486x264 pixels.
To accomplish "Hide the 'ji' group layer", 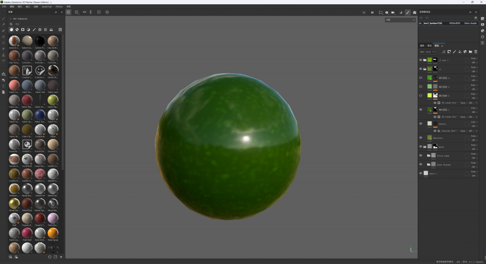I will 421,69.
